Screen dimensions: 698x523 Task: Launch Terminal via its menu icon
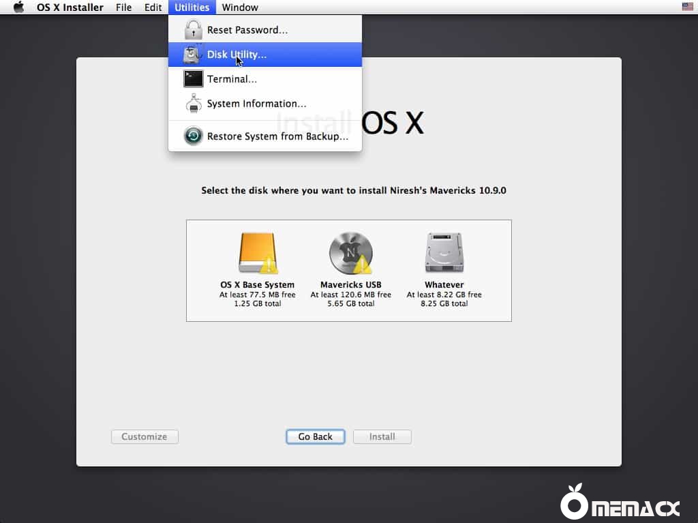pyautogui.click(x=193, y=78)
